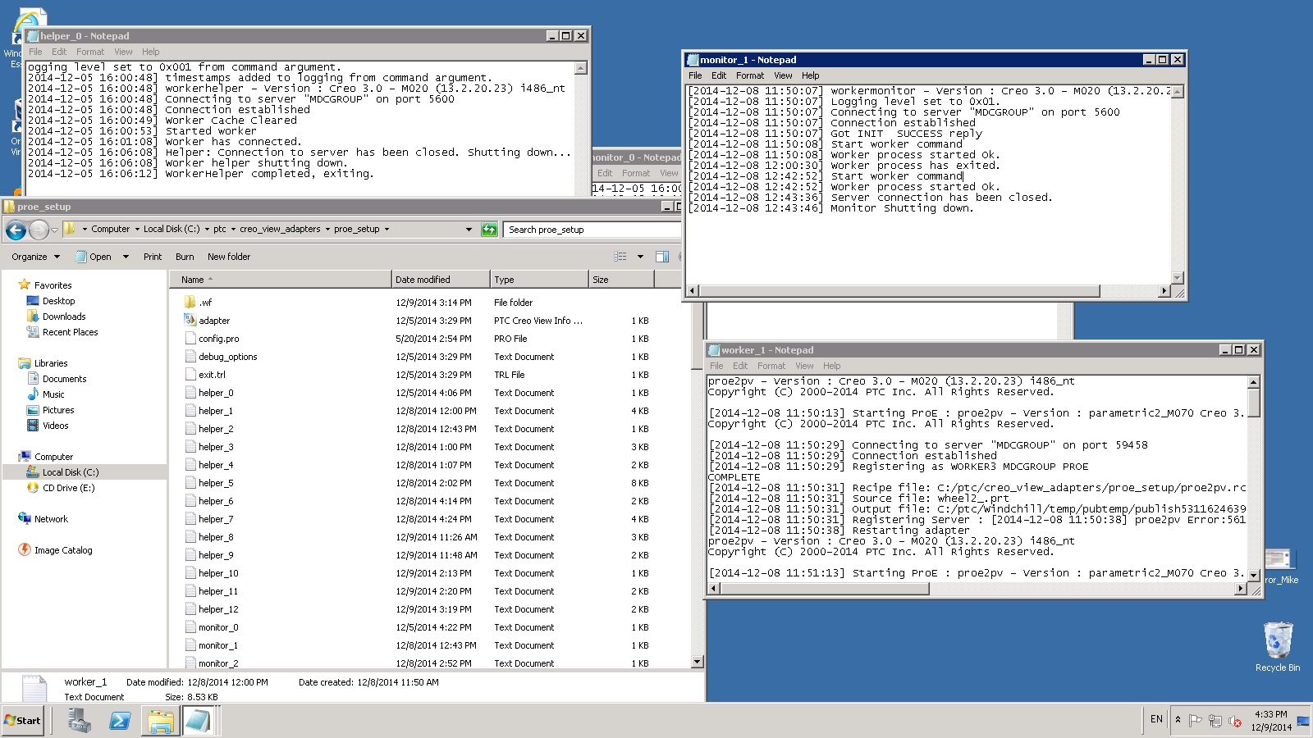
Task: Switch to Windows Explorer taskbar icon
Action: pyautogui.click(x=161, y=721)
